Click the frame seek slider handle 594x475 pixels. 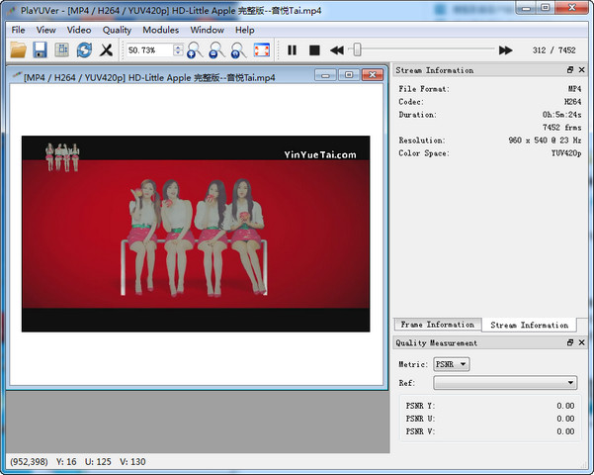tap(357, 49)
